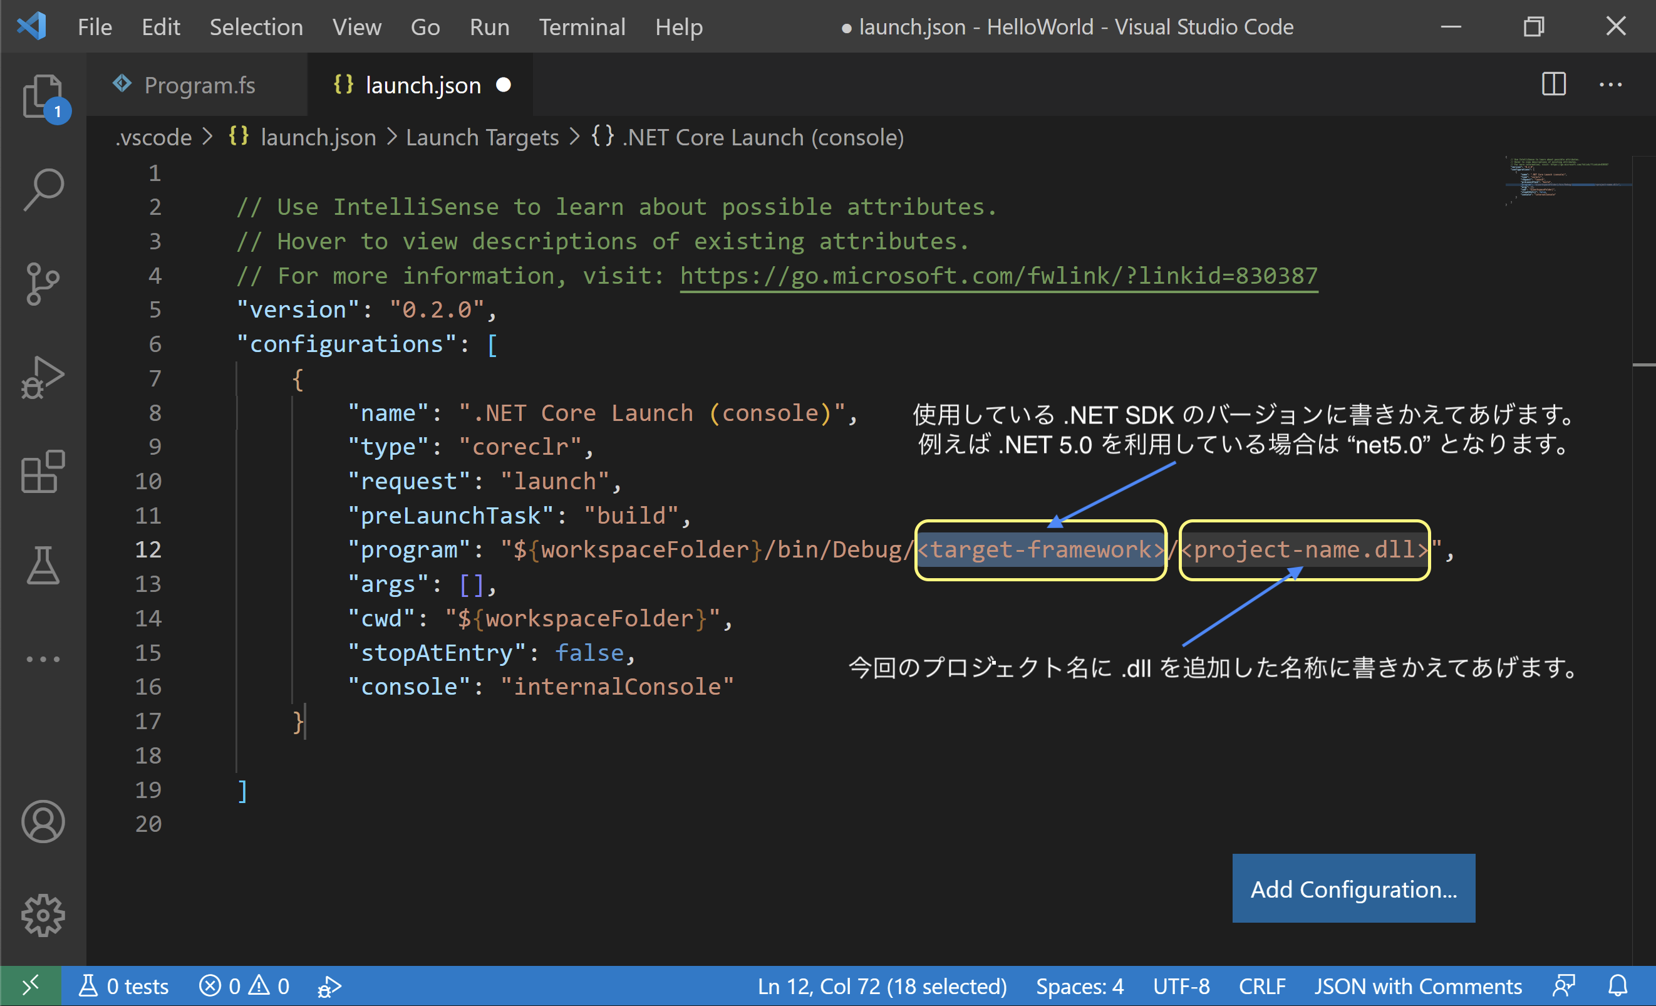The height and width of the screenshot is (1006, 1656).
Task: Open notifications bell in status bar
Action: coord(1617,986)
